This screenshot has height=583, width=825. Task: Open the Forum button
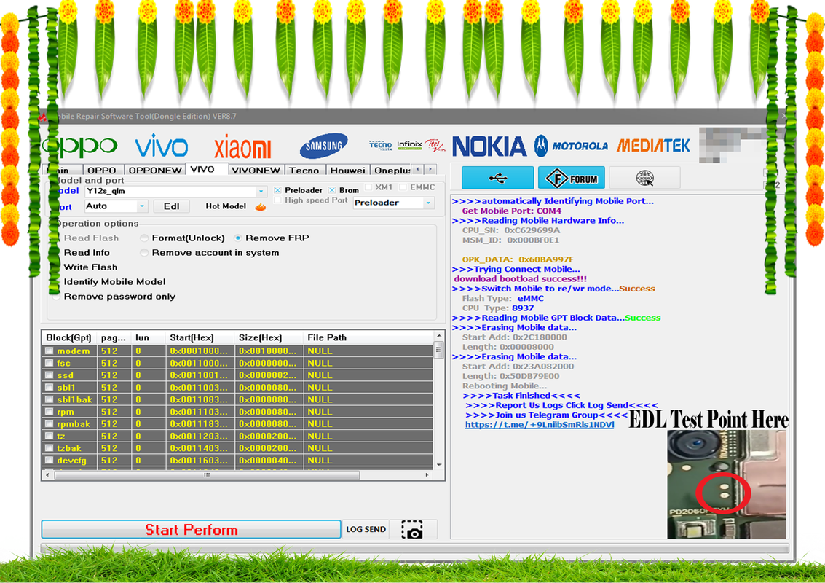[572, 178]
